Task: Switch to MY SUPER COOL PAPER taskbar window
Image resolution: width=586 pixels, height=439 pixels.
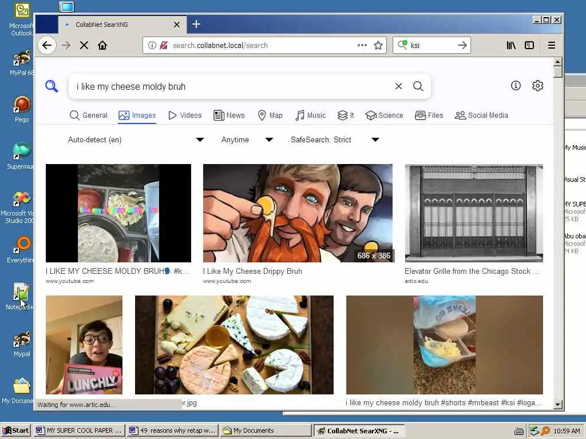Action: click(80, 430)
